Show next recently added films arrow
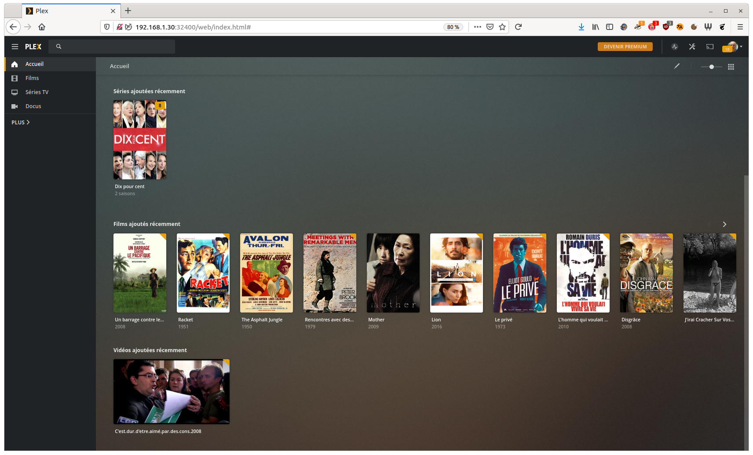Viewport: 753px width, 455px height. coord(724,224)
